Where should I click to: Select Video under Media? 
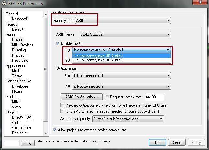17,107
